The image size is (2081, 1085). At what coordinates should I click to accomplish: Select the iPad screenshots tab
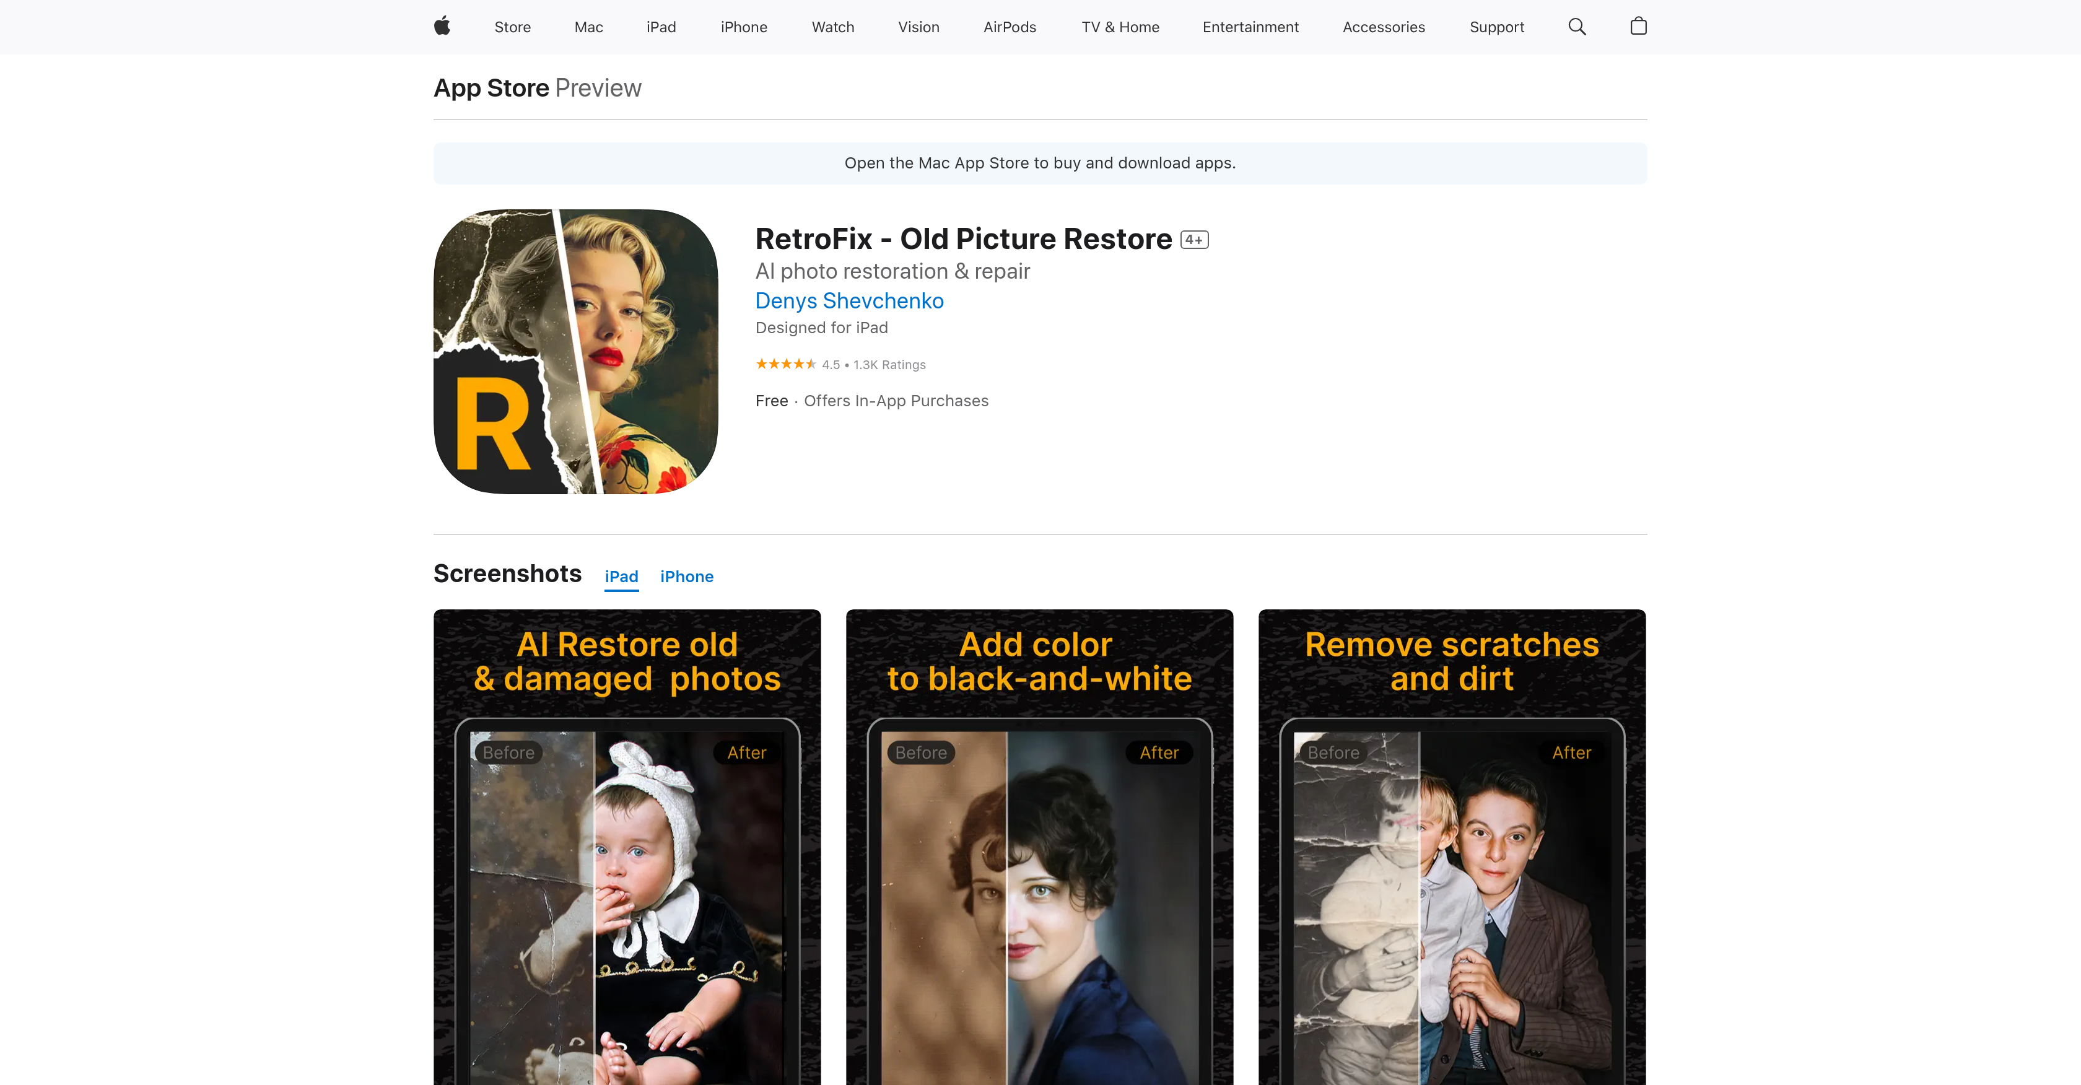621,576
